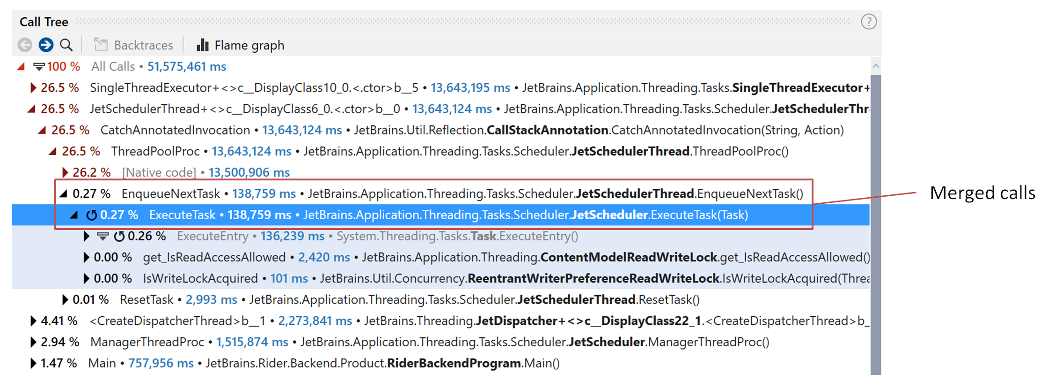Viewport: 1048px width, 387px height.
Task: Click the Backtraces icon
Action: 101,45
